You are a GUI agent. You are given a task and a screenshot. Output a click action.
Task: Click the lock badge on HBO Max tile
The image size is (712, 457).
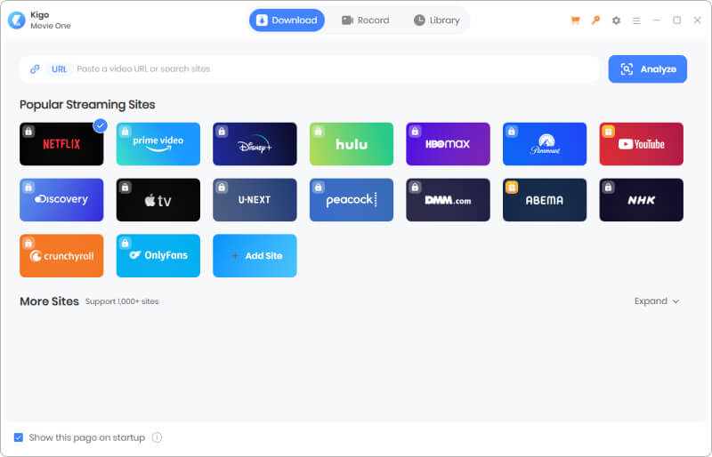coord(415,132)
